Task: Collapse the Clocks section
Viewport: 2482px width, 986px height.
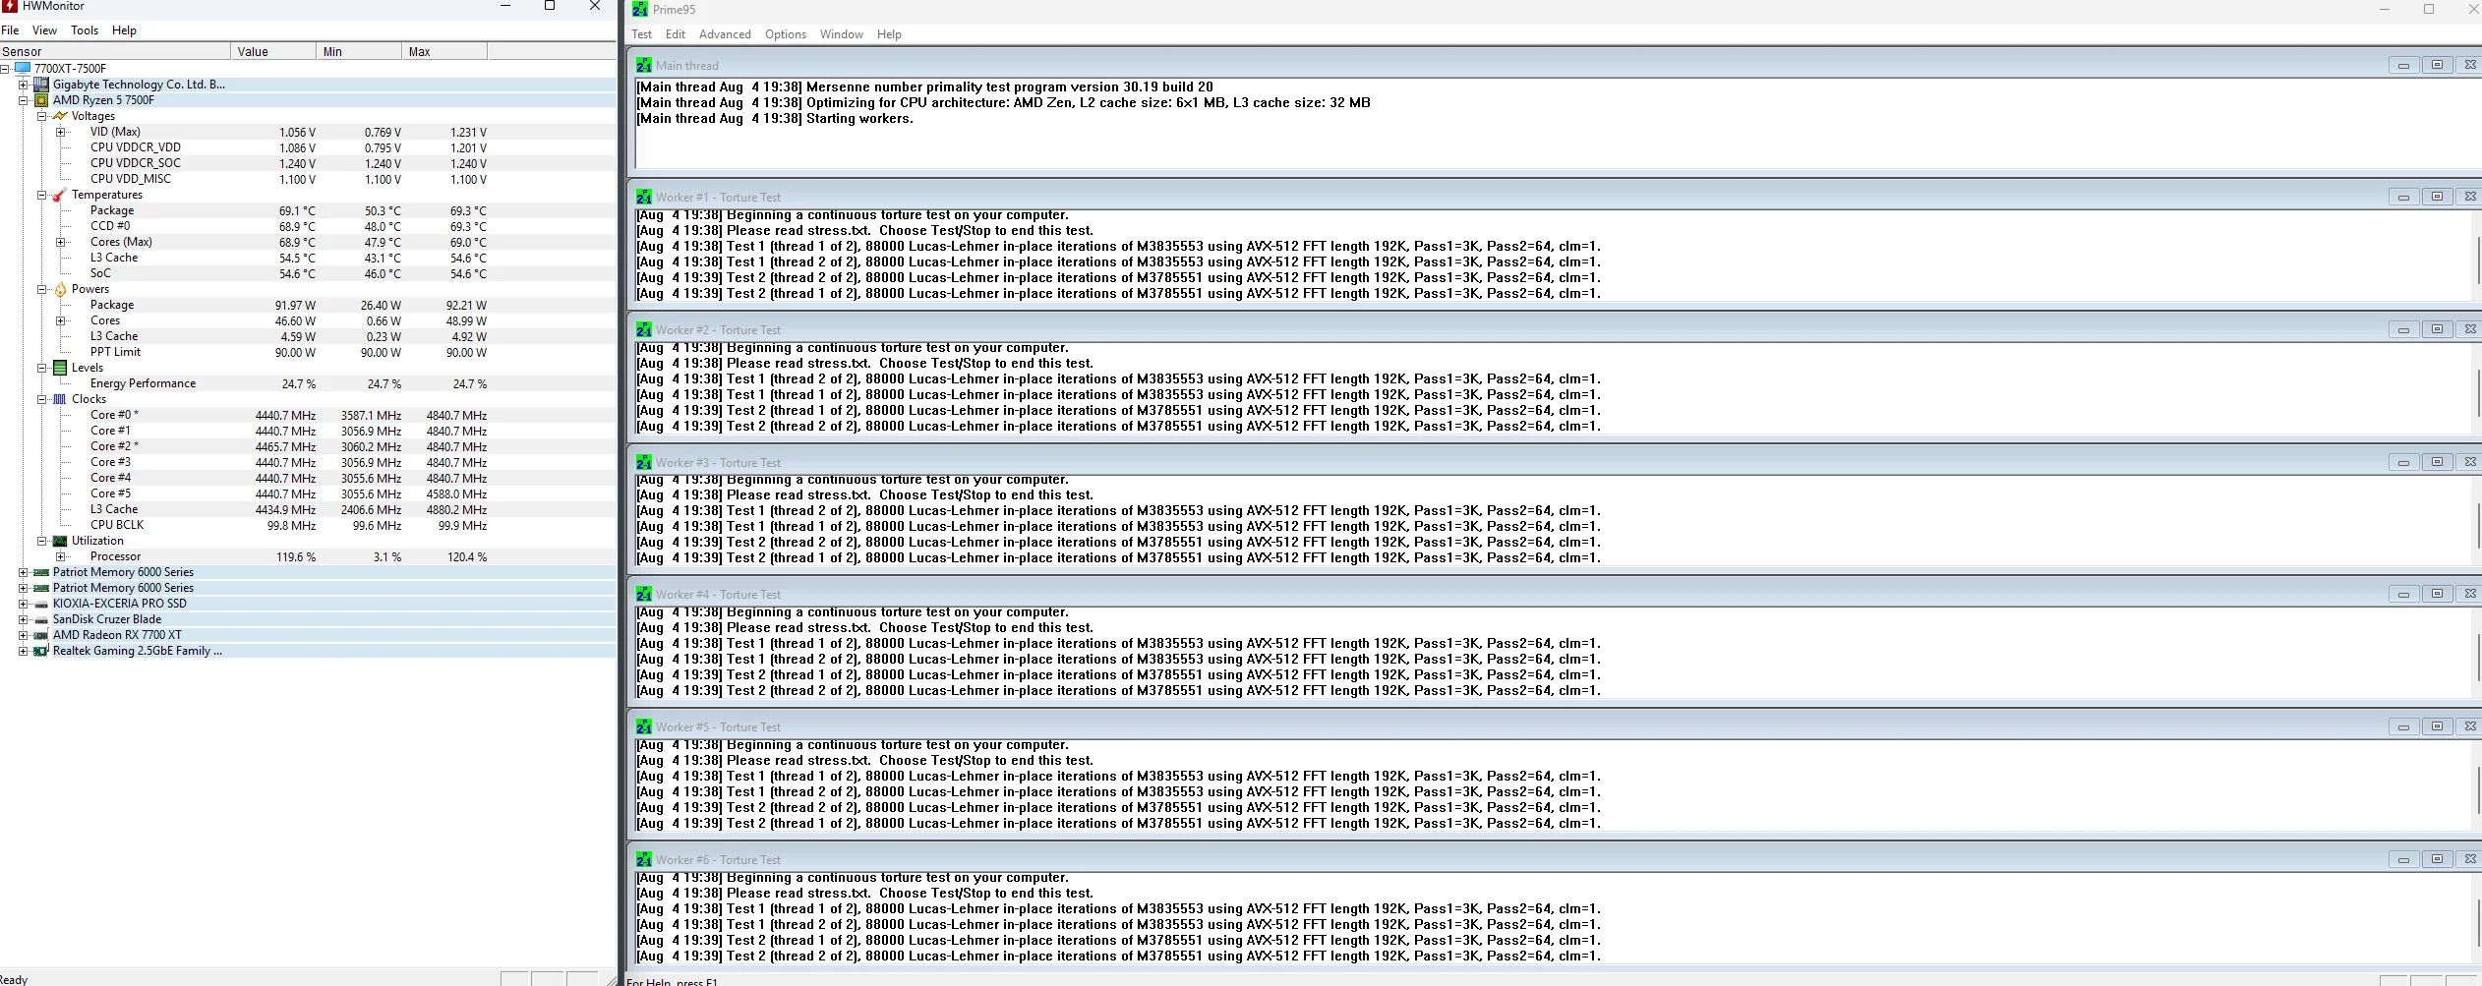Action: (x=42, y=399)
